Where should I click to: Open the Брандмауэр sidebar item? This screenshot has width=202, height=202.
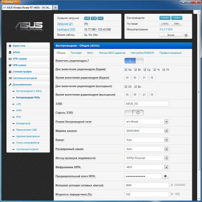[23, 123]
